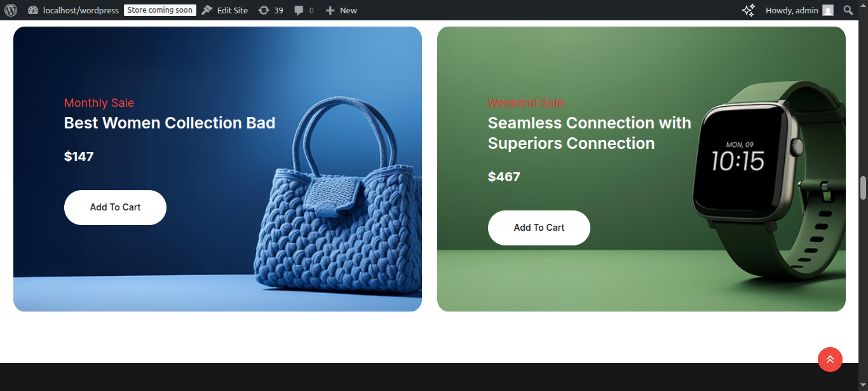Click the red back-to-top arrow button
Screen dimensions: 868x391
point(830,359)
